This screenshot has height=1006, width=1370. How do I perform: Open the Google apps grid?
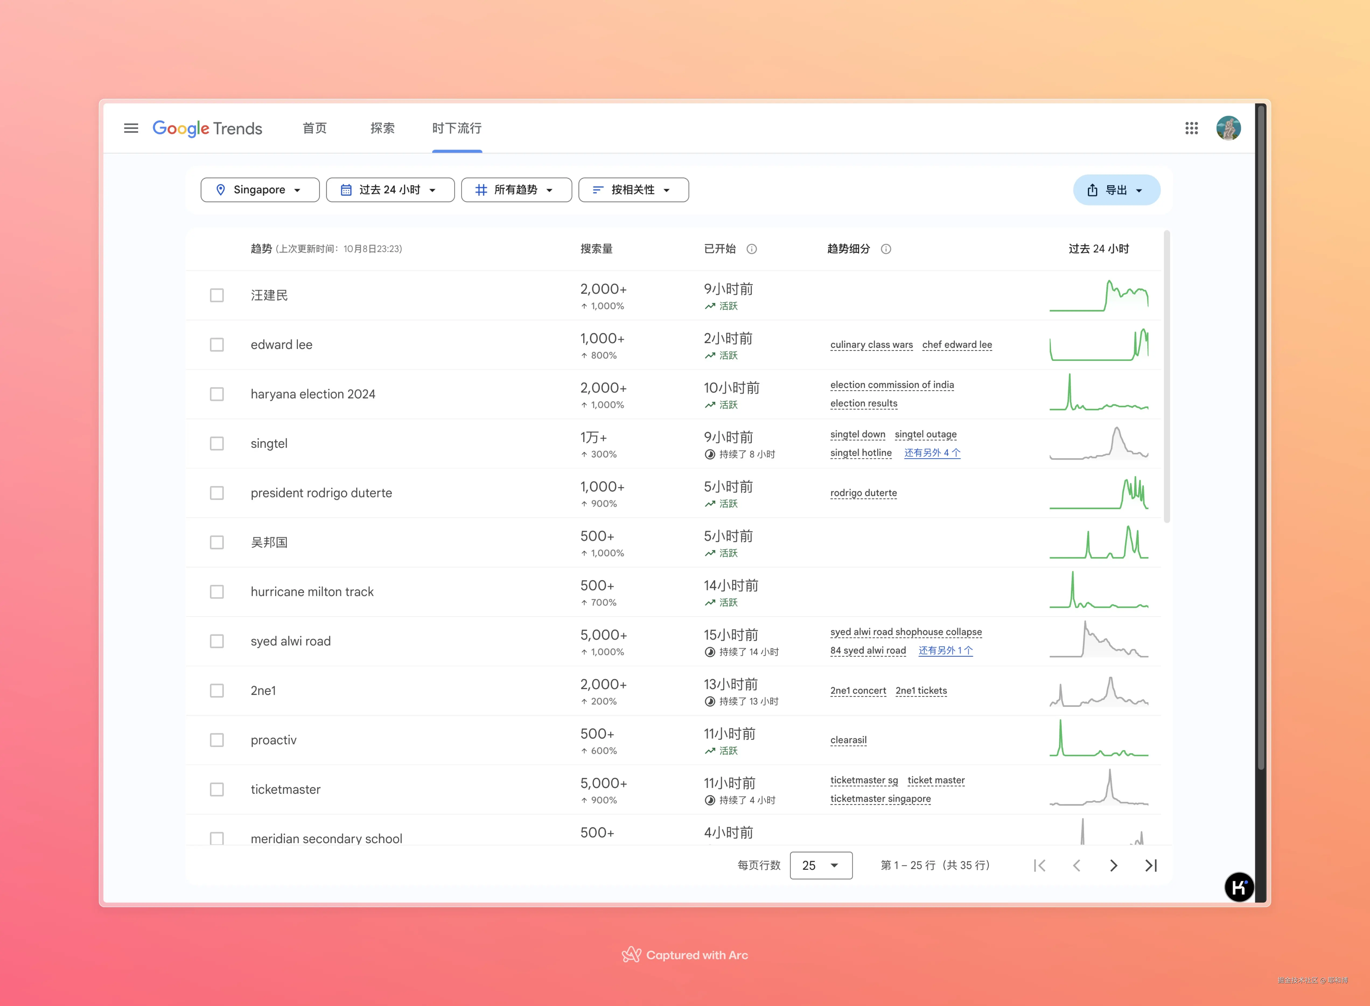coord(1191,128)
